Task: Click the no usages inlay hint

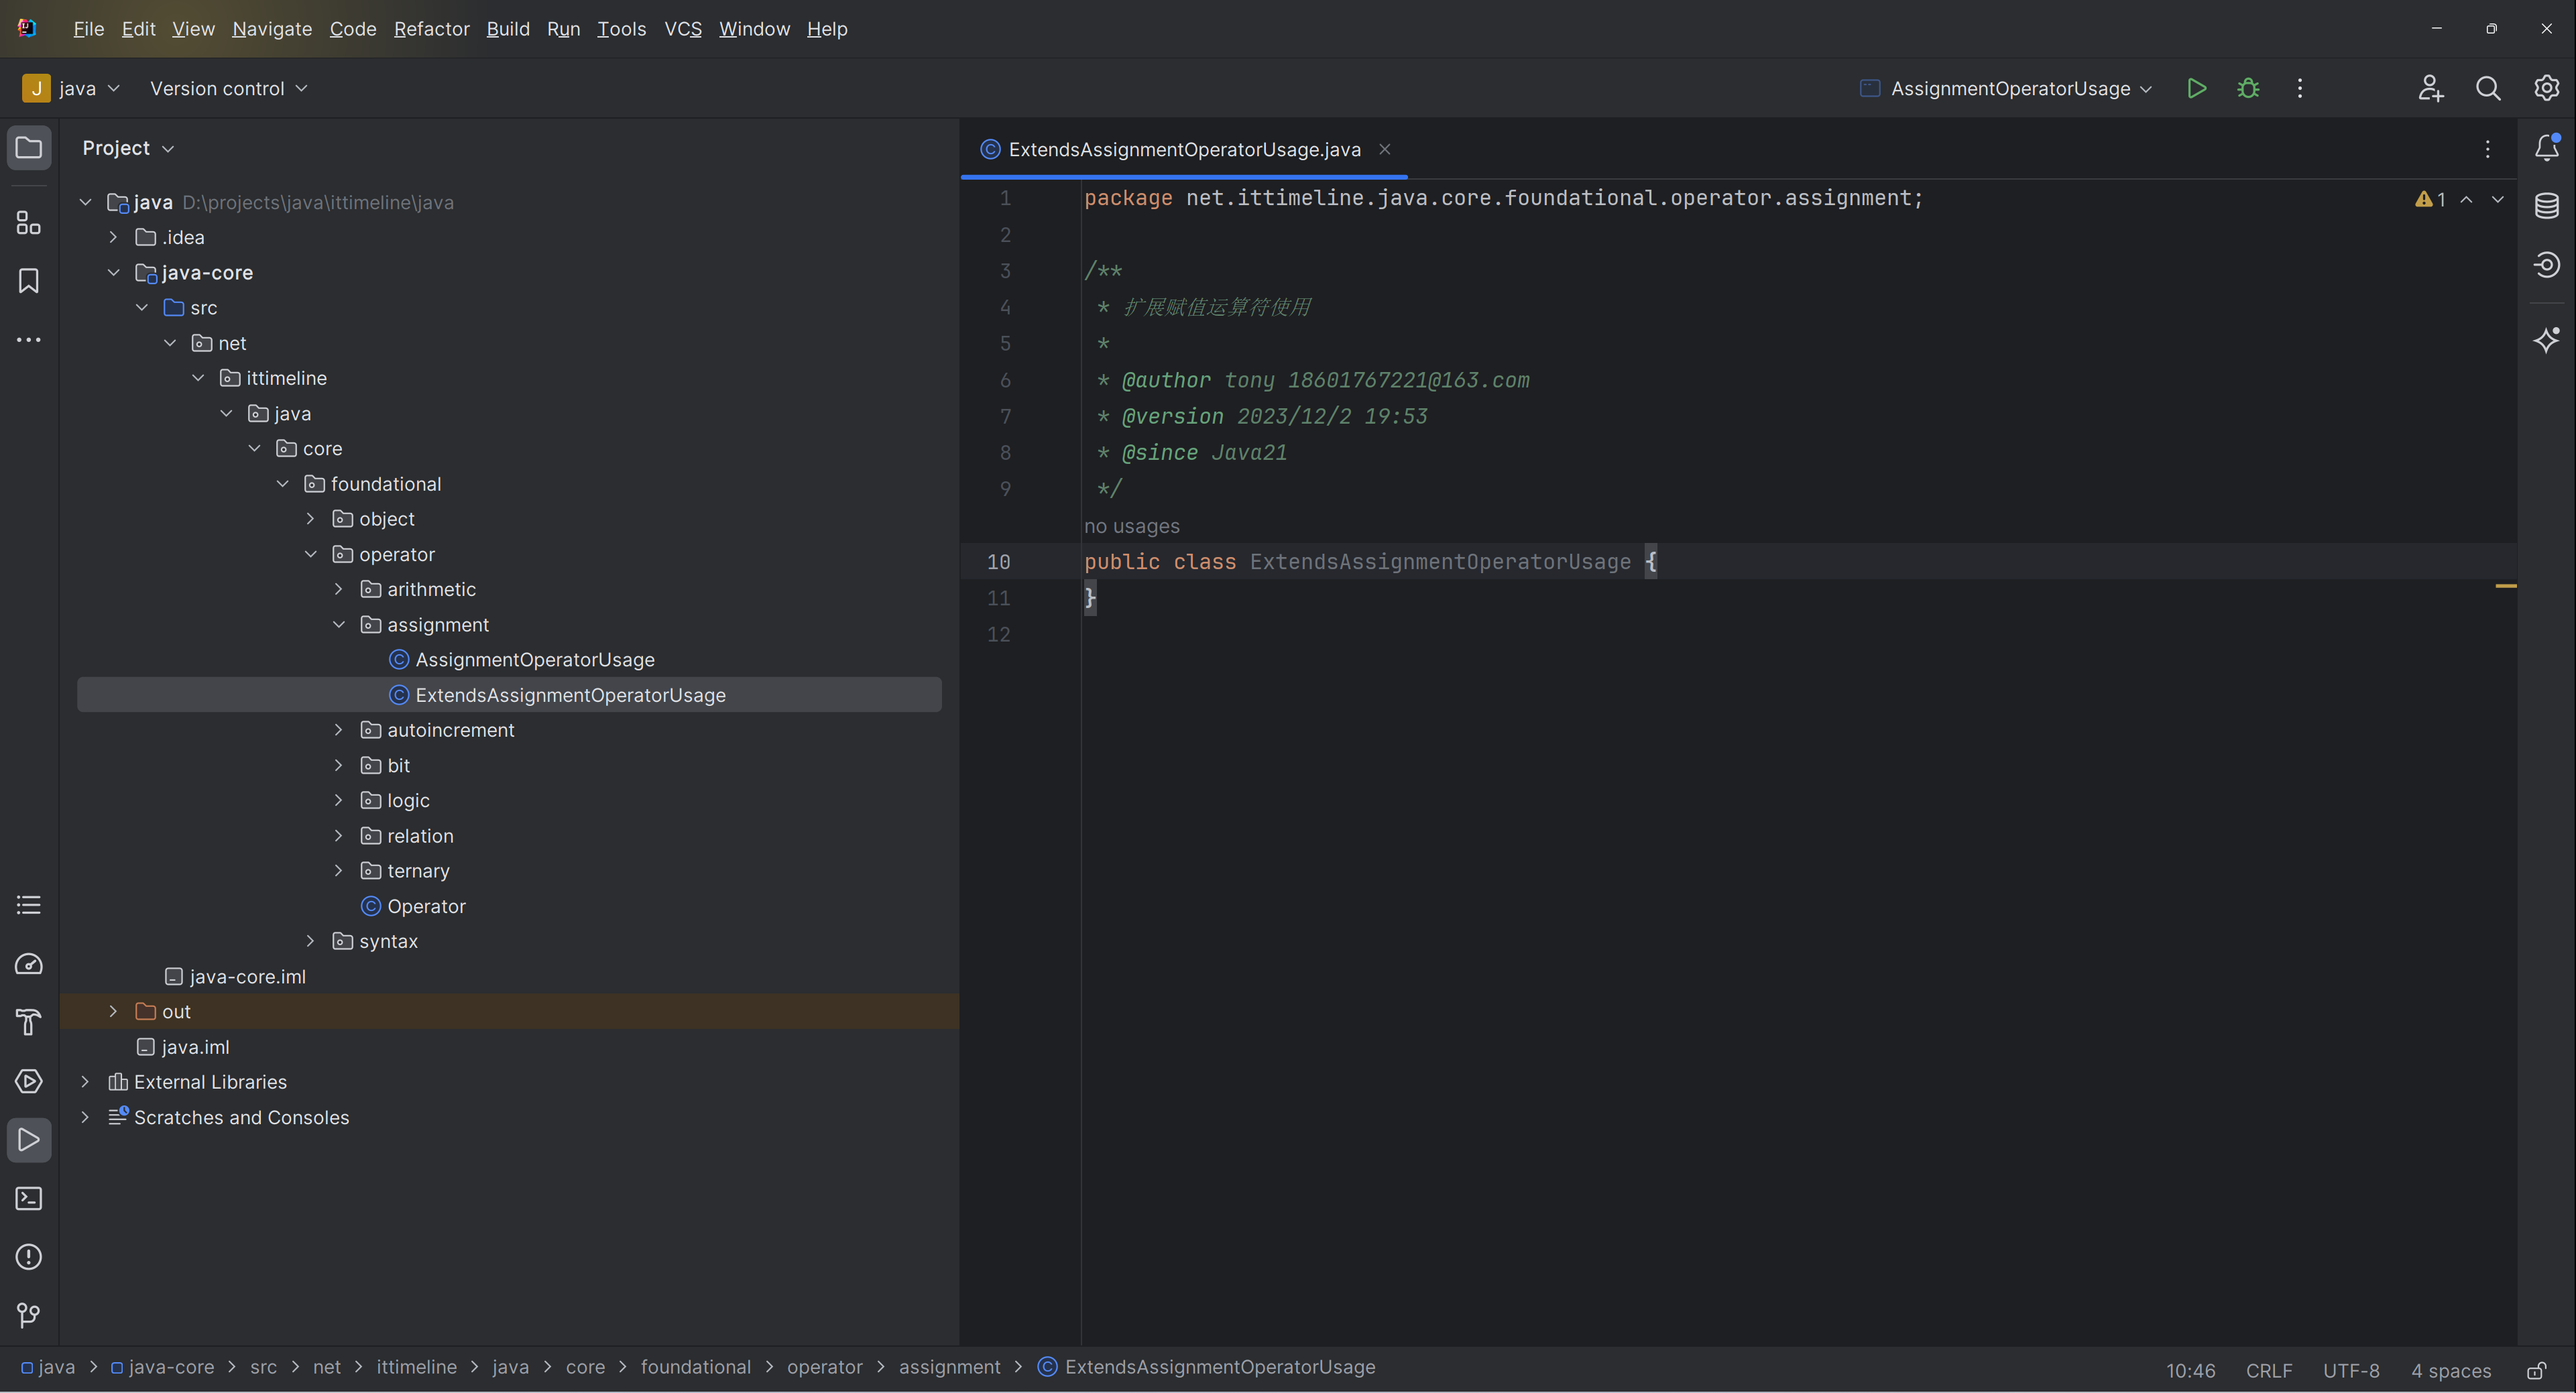Action: click(x=1132, y=526)
